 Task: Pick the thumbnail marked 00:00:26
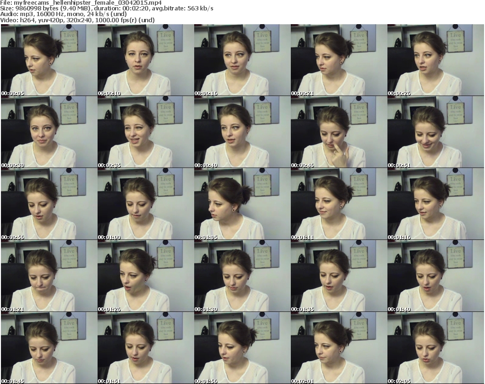pos(435,60)
